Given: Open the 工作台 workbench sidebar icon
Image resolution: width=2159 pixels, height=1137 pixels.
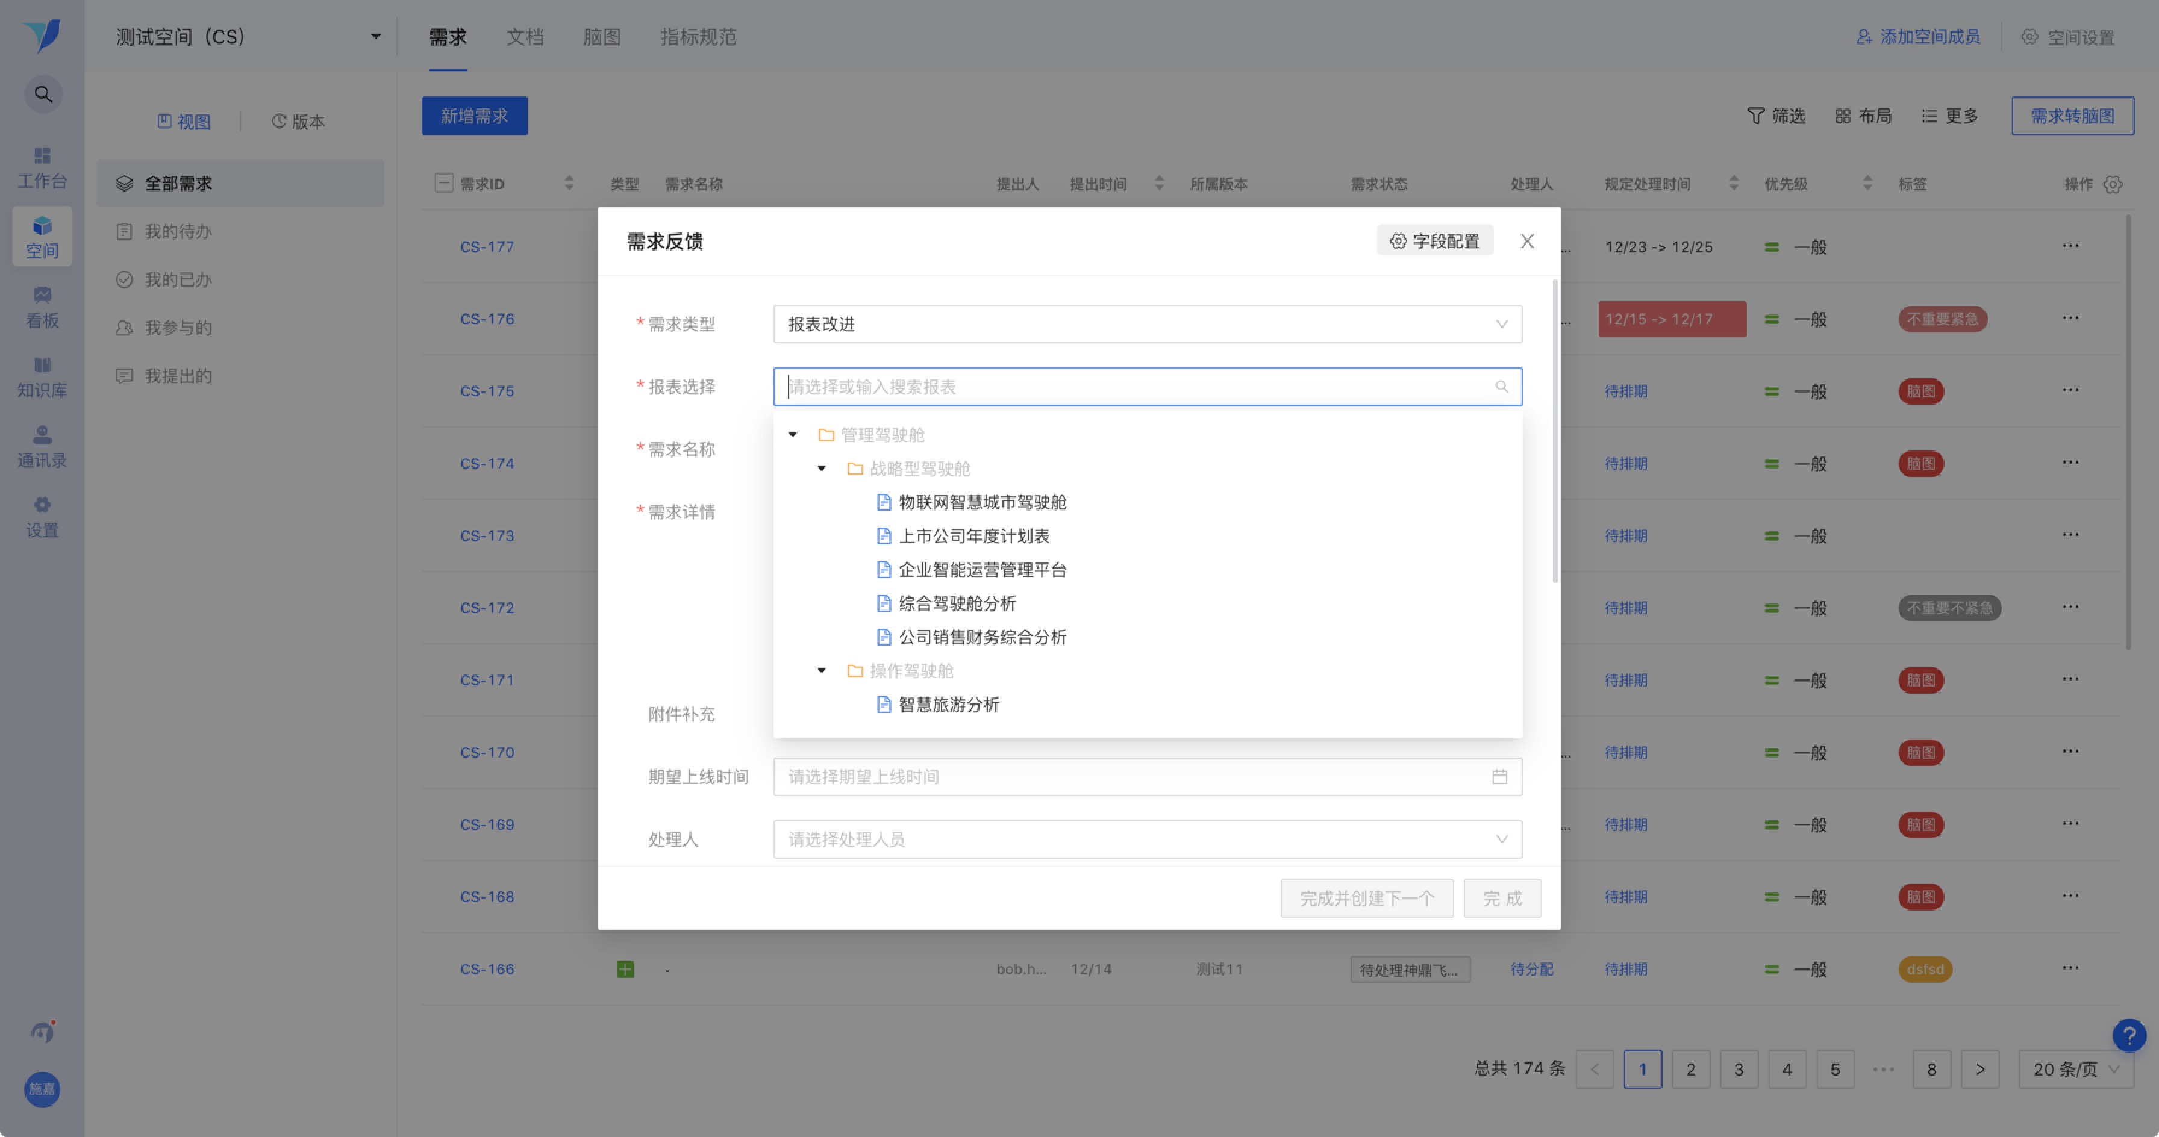Looking at the screenshot, I should pyautogui.click(x=42, y=167).
